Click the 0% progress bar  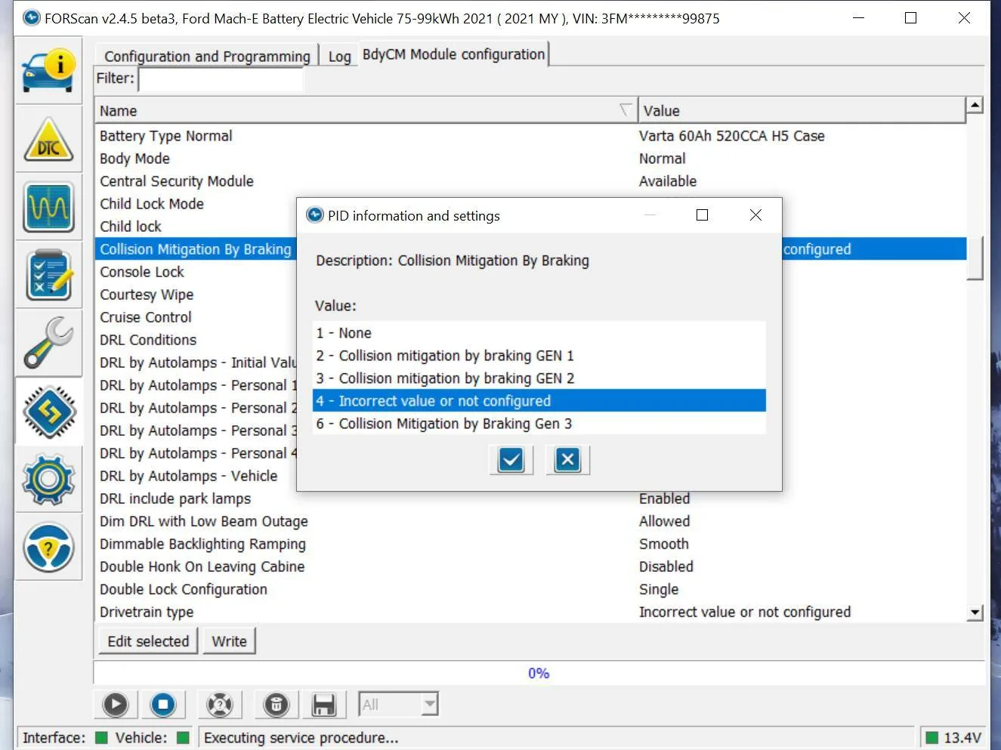539,673
